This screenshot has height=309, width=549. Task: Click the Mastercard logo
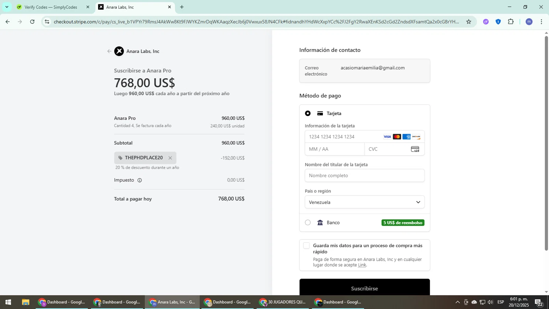click(397, 137)
